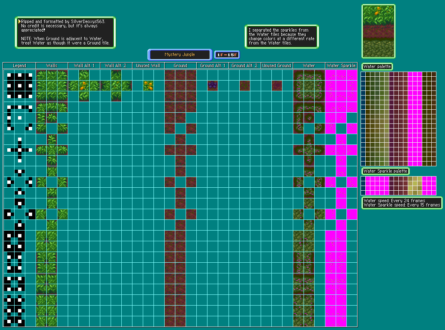Select the Unused Ground column header
Image resolution: width=445 pixels, height=330 pixels.
click(277, 66)
